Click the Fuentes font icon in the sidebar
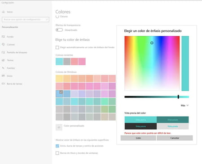Screen dimensions: 202x164 pos(3,68)
